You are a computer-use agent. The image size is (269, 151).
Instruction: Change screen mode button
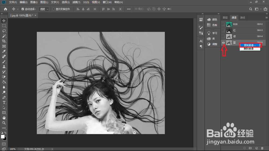click(x=4, y=149)
